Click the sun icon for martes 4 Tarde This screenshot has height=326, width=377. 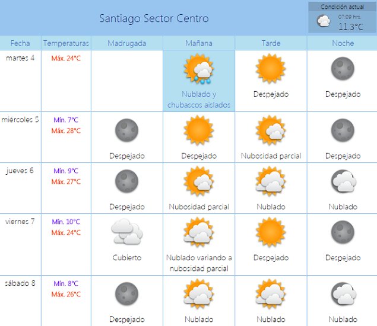pyautogui.click(x=271, y=69)
